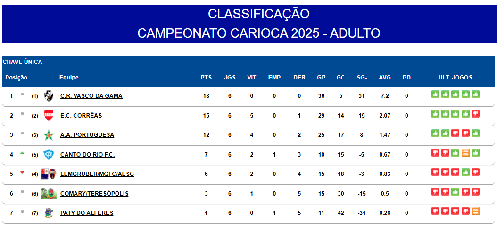Click the Comary/Teresópolis team crest
This screenshot has height=229, width=497.
pyautogui.click(x=49, y=194)
